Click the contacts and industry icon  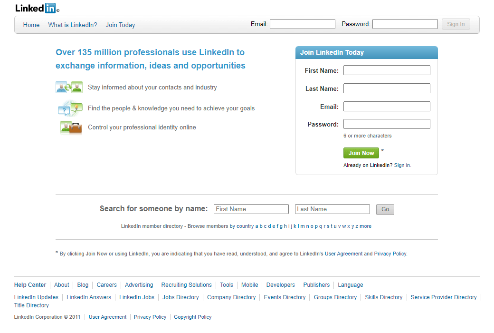[69, 87]
